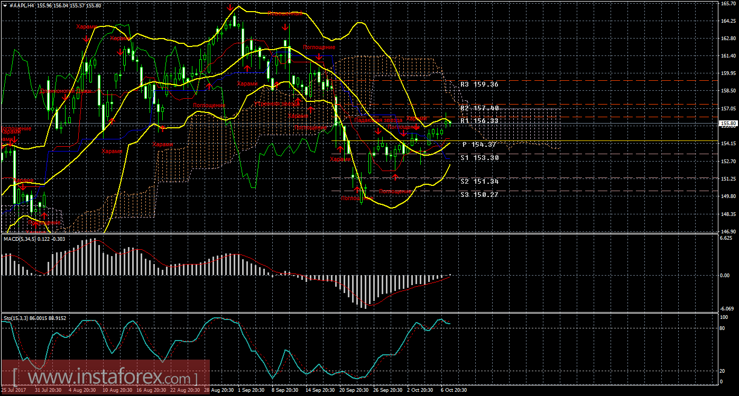This screenshot has width=739, height=396.
Task: Click the 25 Jul 2017 date label
Action: (14, 390)
